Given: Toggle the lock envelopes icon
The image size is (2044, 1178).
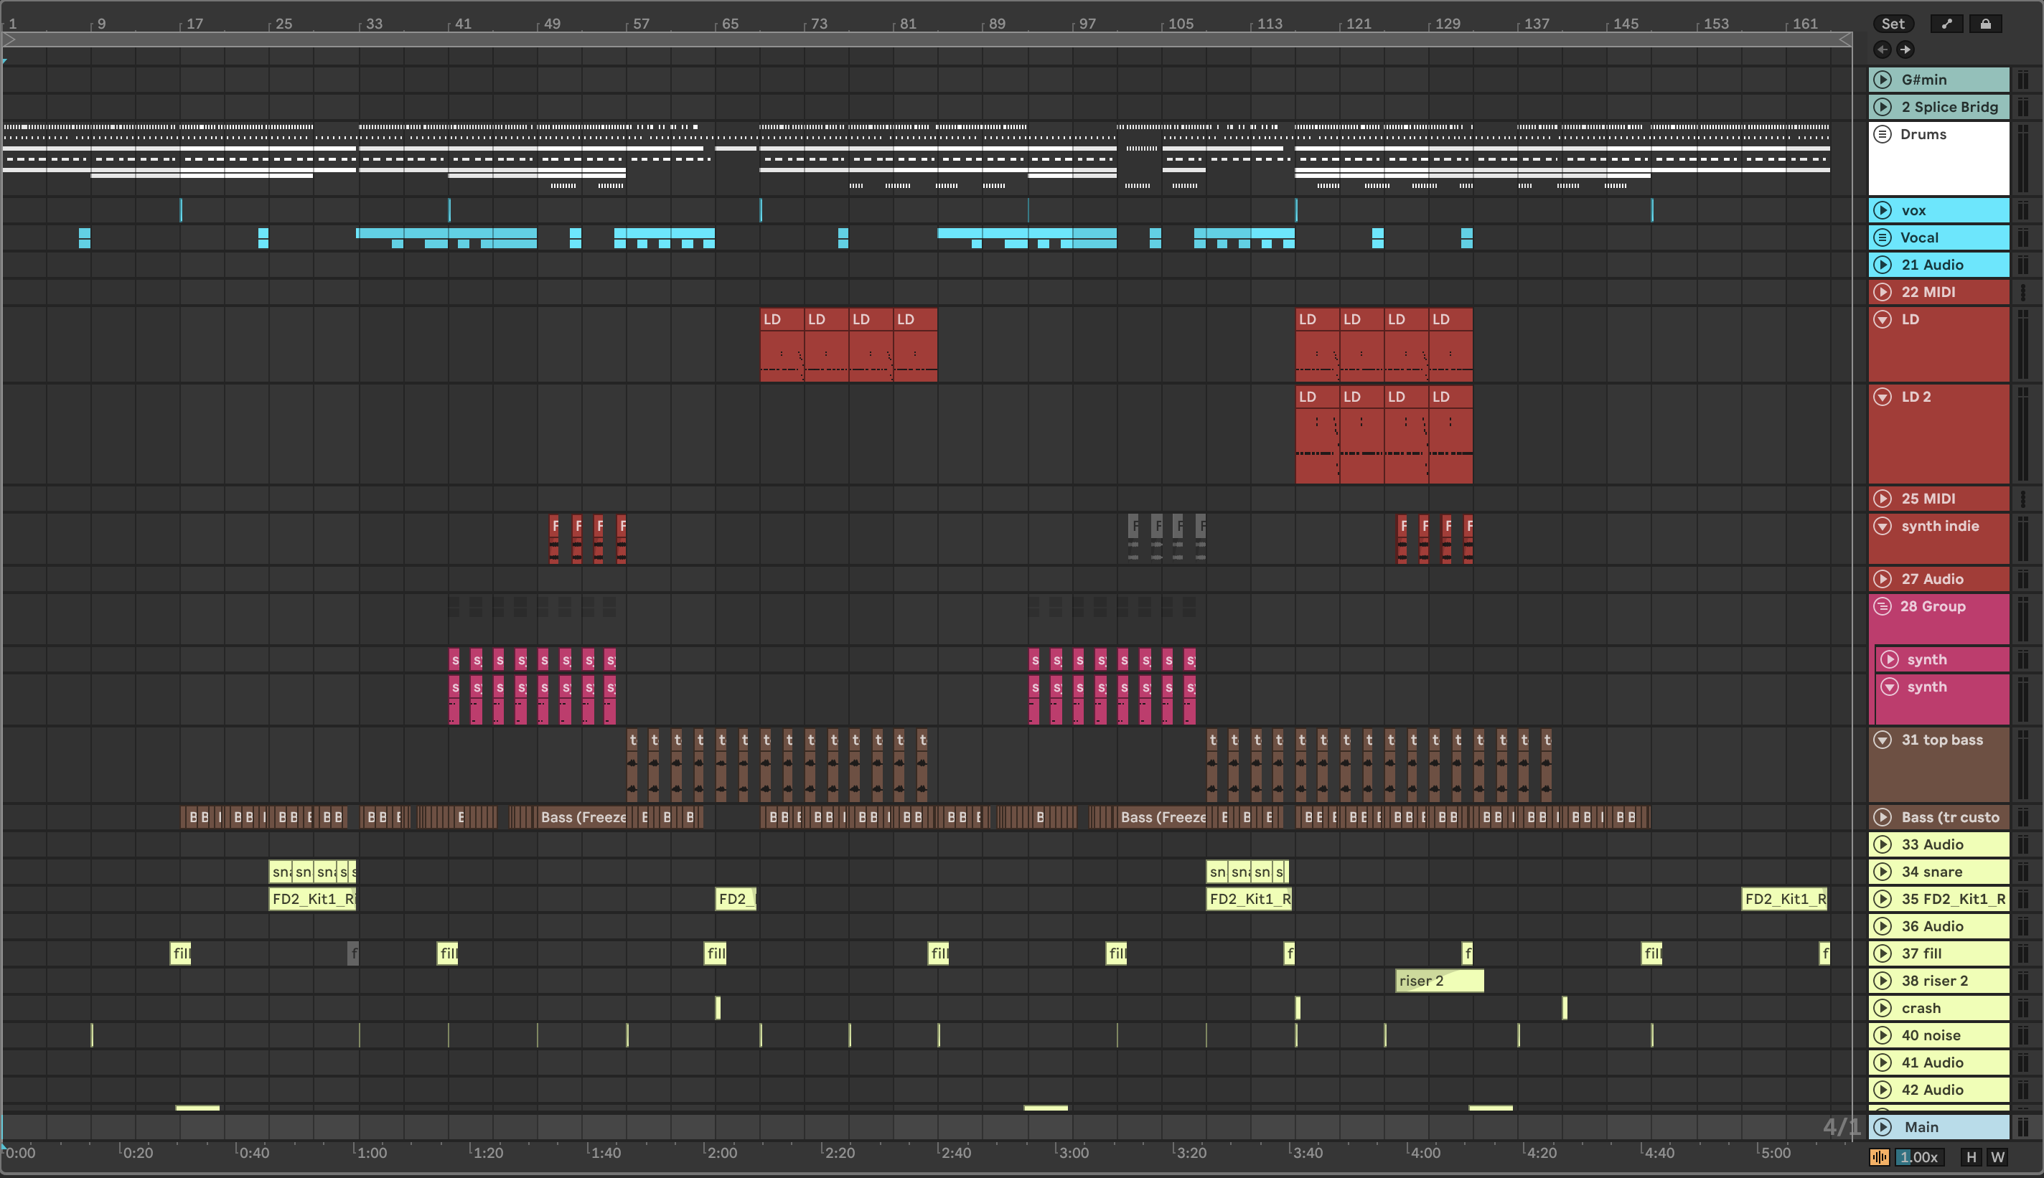Looking at the screenshot, I should point(1985,24).
